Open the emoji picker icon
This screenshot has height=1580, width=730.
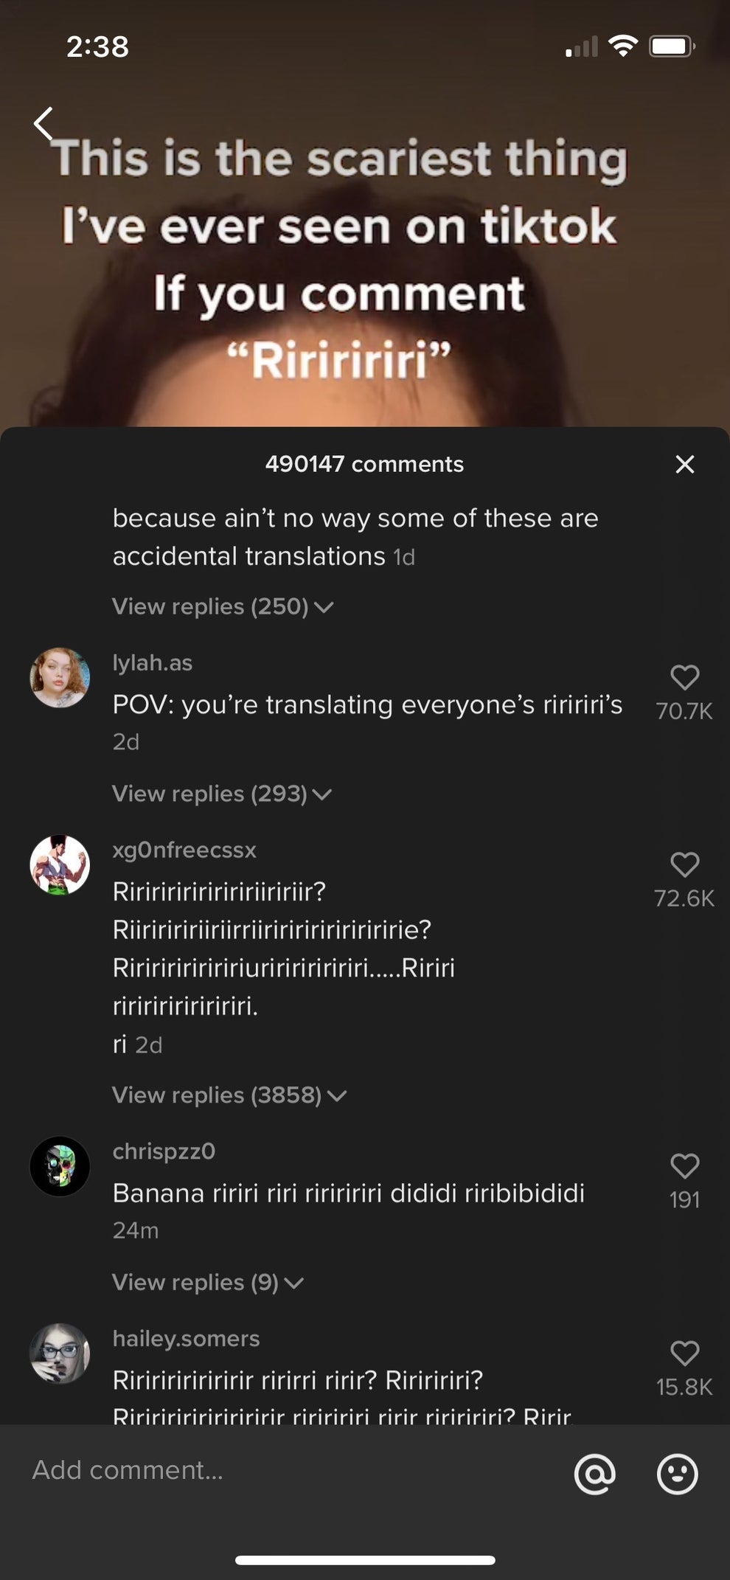(677, 1474)
